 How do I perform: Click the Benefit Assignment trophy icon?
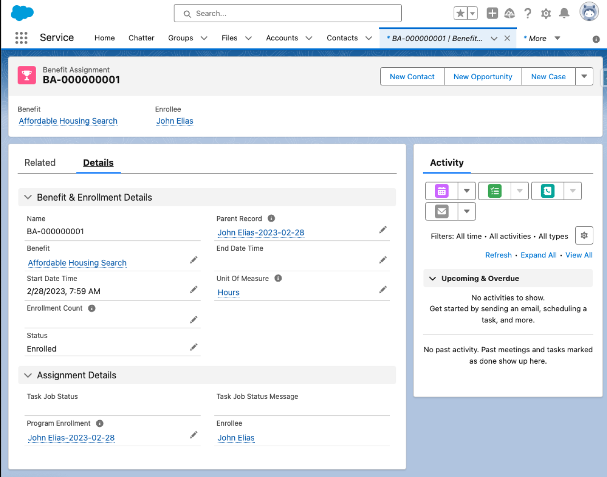(27, 75)
